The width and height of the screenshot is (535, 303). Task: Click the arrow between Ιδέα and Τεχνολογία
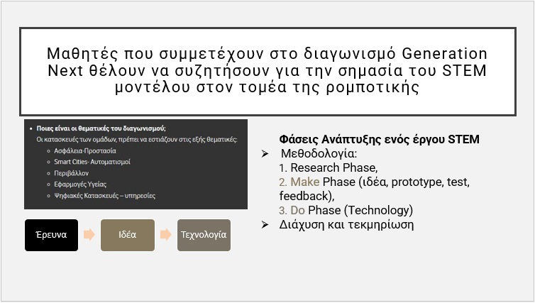coord(165,235)
